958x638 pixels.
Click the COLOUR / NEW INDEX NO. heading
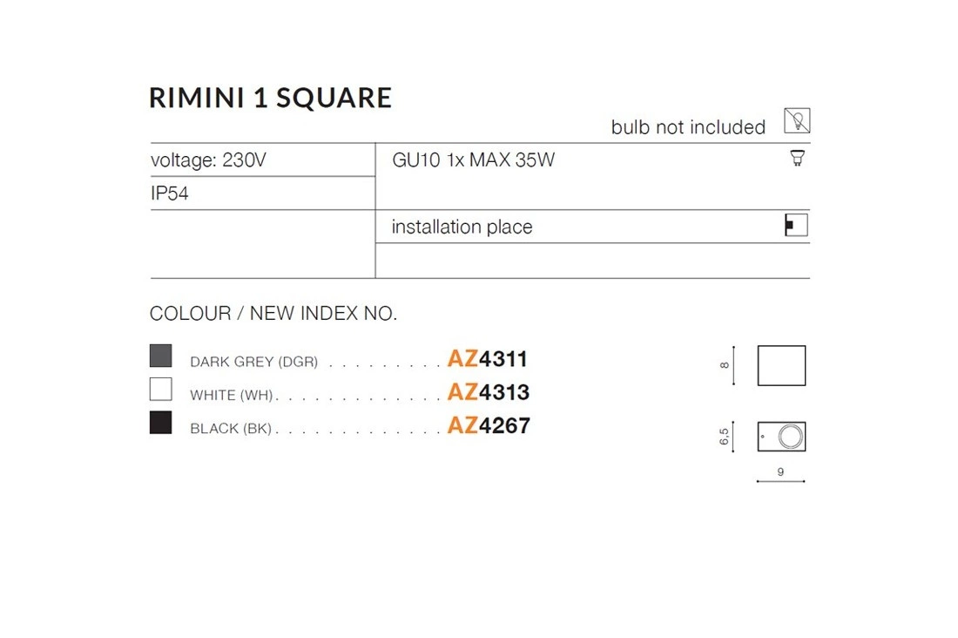[x=273, y=314]
